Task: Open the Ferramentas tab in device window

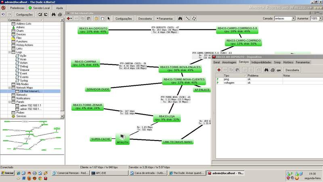Action: [303, 62]
